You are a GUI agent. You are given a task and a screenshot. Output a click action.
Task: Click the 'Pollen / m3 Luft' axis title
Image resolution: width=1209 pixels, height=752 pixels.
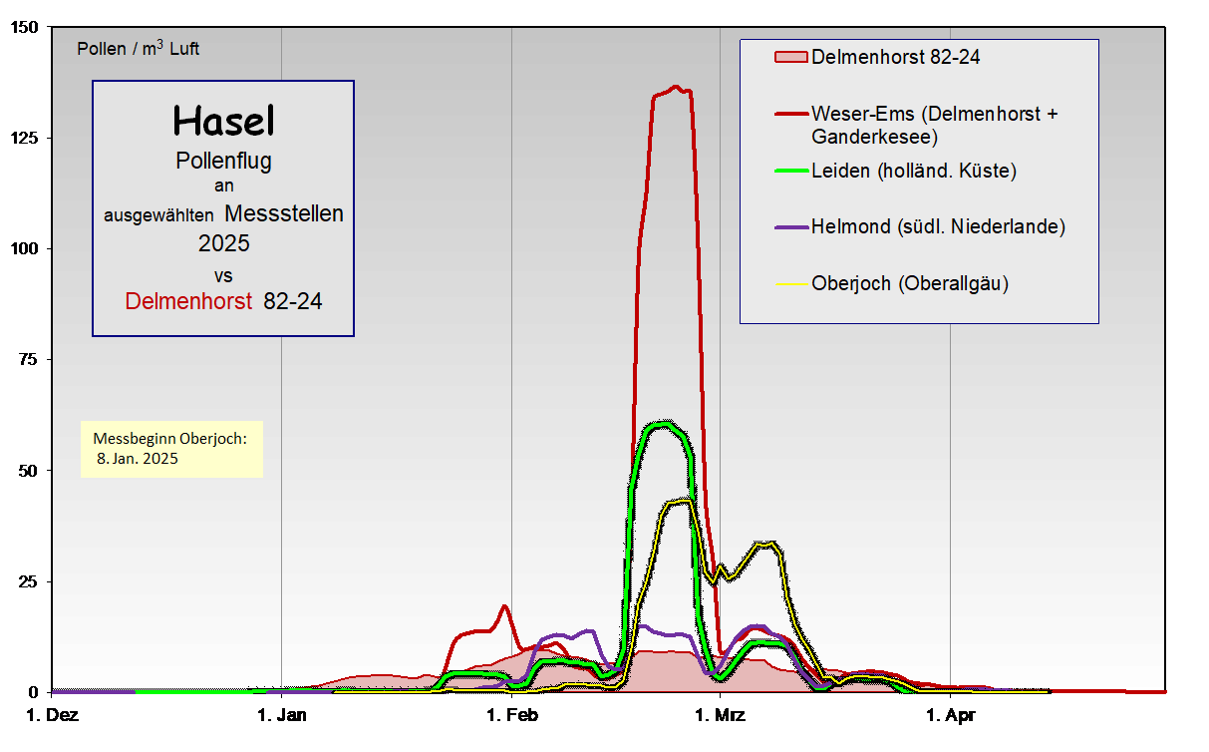click(138, 48)
